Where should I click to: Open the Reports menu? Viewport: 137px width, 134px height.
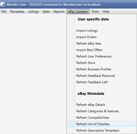pos(59,12)
